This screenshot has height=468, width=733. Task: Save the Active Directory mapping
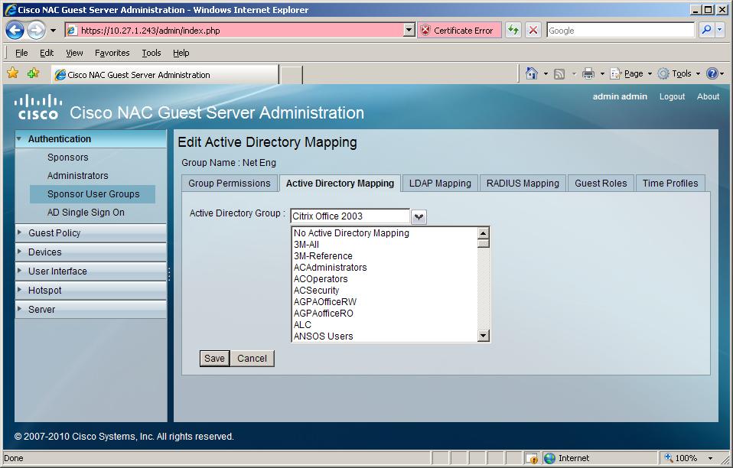pos(213,358)
